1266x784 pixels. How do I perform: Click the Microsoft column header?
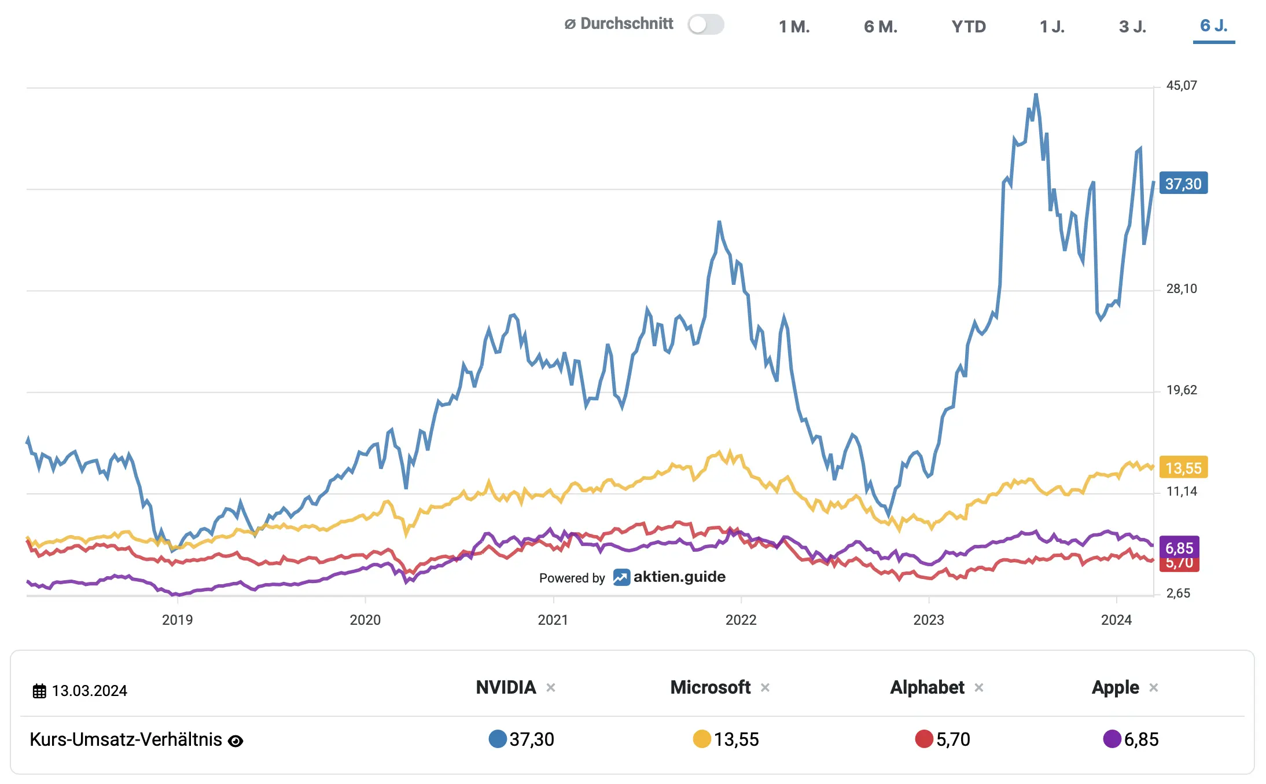[710, 687]
